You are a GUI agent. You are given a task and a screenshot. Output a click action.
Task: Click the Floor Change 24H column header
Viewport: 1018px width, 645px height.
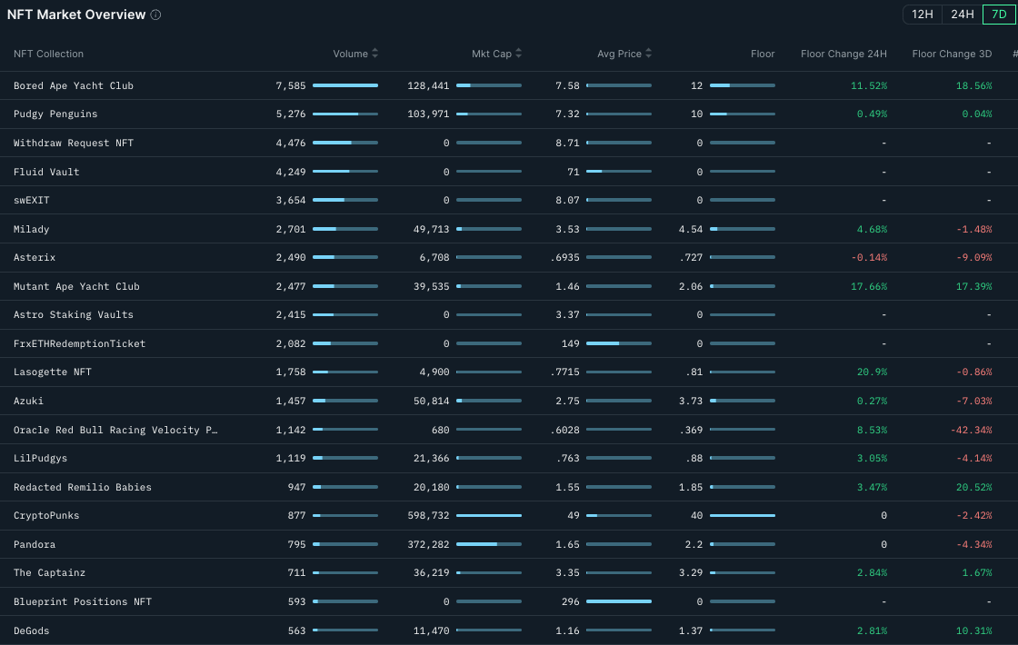point(843,54)
